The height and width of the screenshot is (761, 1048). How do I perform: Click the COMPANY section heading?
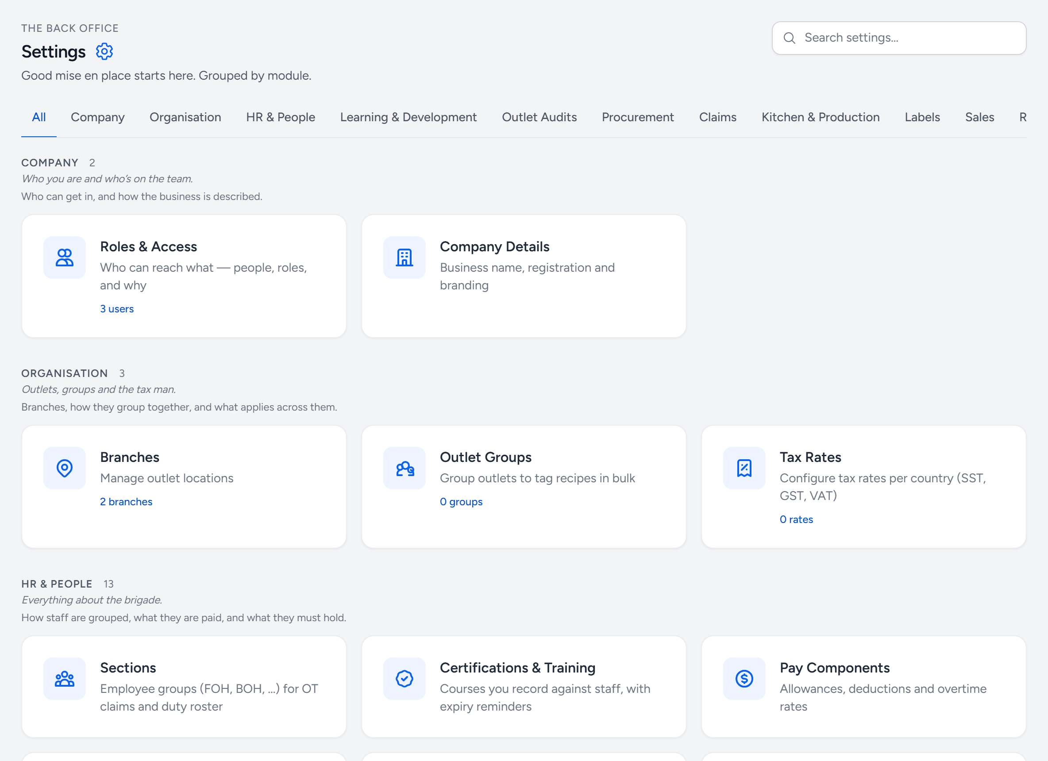pyautogui.click(x=50, y=163)
